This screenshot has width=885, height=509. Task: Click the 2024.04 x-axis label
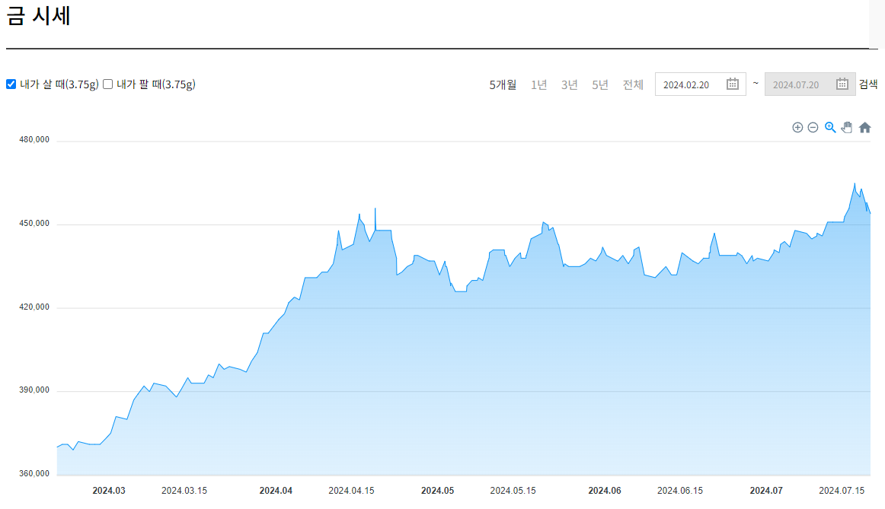coord(276,491)
